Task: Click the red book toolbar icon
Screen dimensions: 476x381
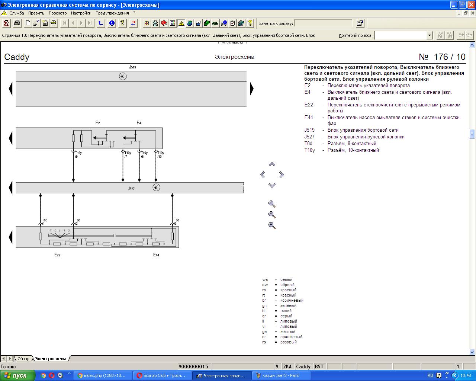Action: [x=164, y=23]
